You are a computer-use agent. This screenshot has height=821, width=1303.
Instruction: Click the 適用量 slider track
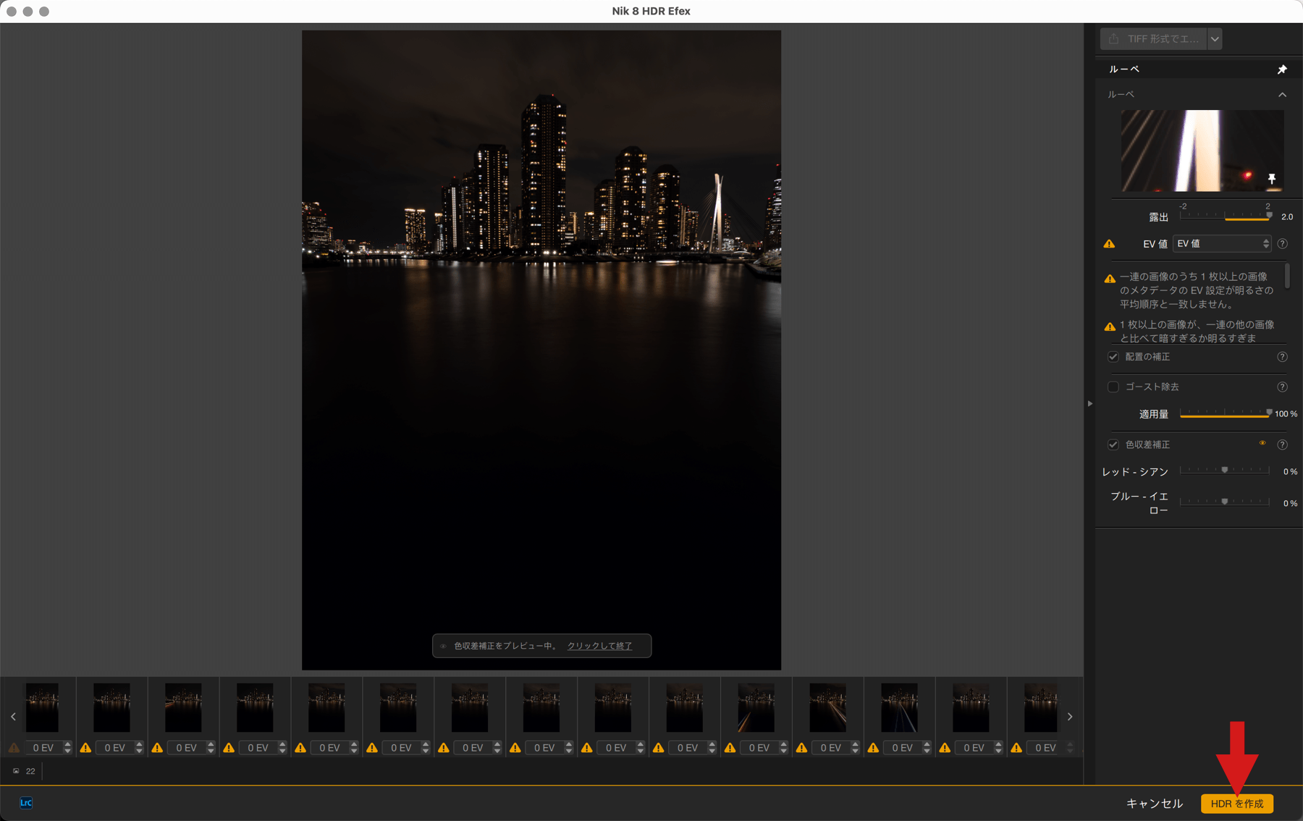[1225, 414]
